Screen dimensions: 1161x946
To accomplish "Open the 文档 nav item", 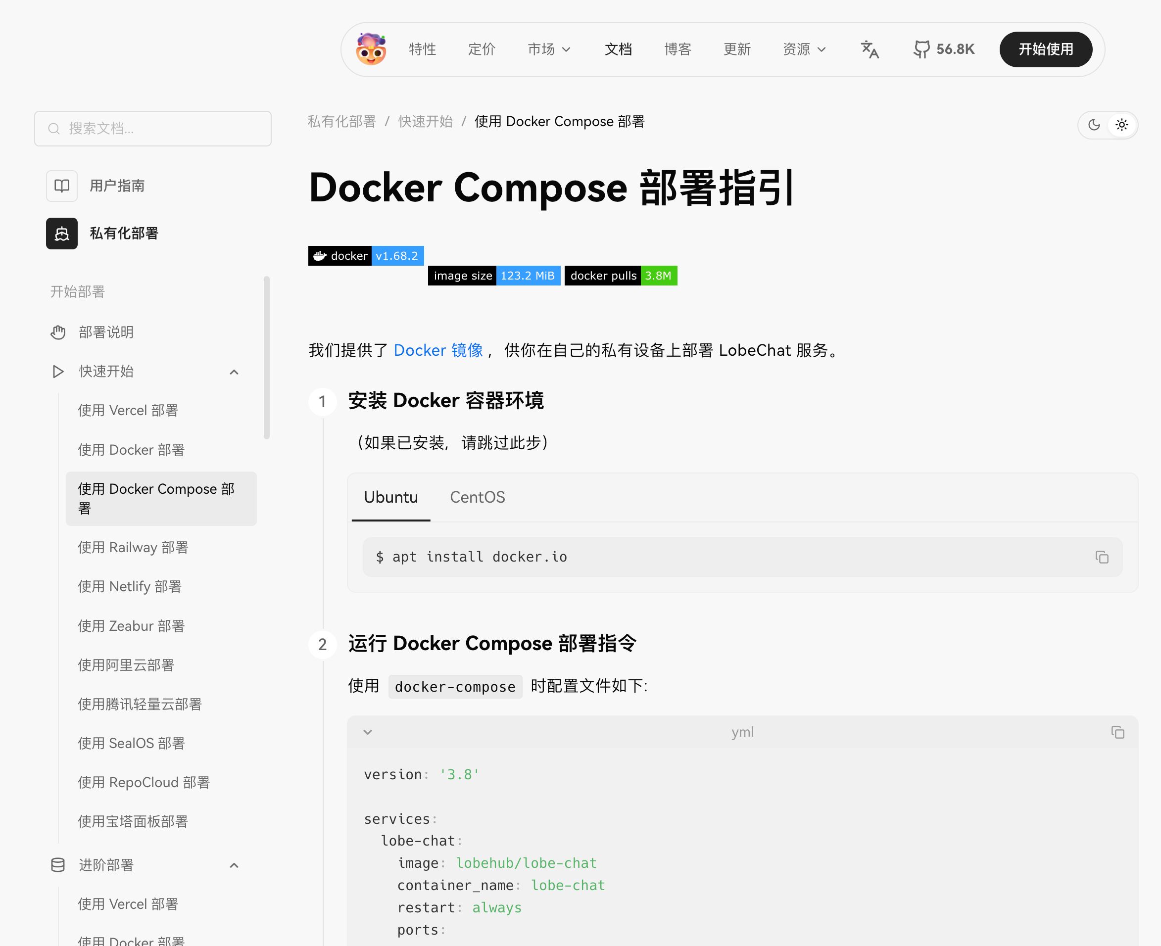I will [618, 49].
